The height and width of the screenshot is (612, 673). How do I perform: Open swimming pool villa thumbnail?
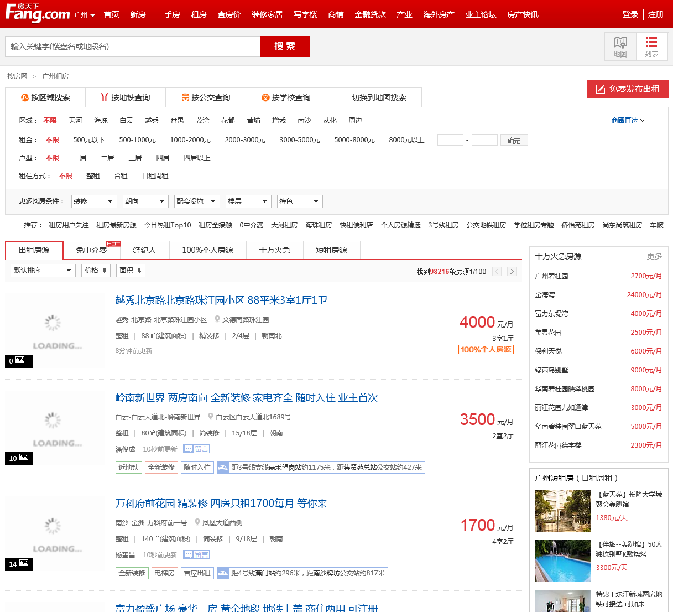[563, 561]
